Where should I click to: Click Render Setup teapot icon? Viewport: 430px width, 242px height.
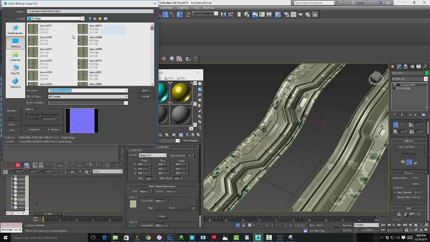286,14
